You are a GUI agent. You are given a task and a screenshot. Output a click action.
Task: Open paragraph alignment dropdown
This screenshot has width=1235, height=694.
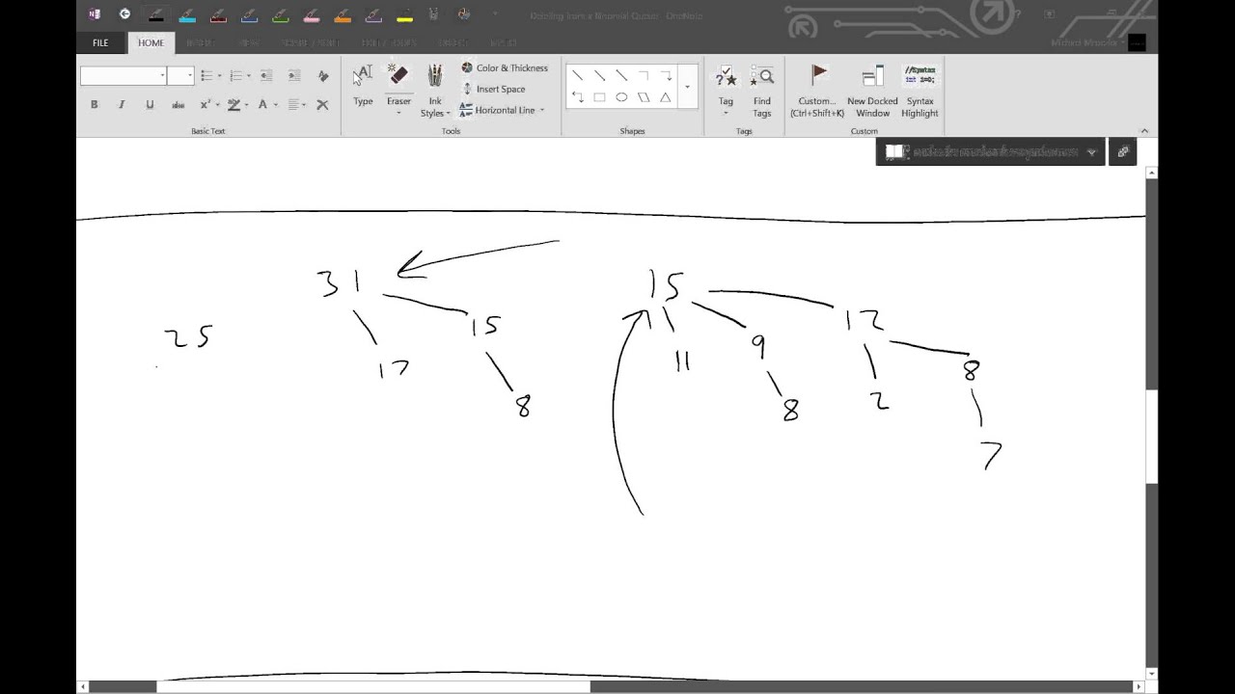pos(304,104)
